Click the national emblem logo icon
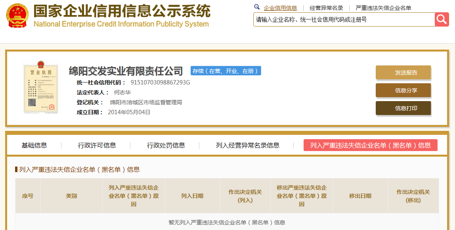455x230 pixels. [17, 16]
